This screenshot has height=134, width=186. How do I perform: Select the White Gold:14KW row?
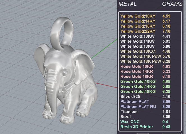[145, 41]
